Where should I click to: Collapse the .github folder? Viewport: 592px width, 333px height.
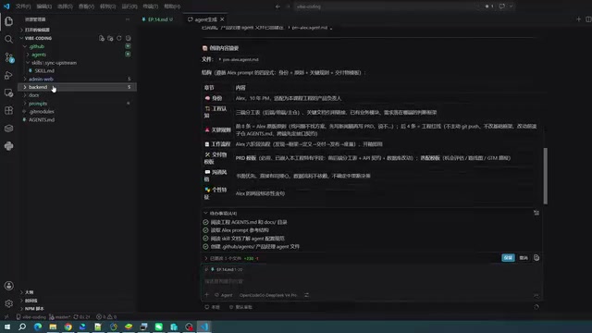point(37,46)
